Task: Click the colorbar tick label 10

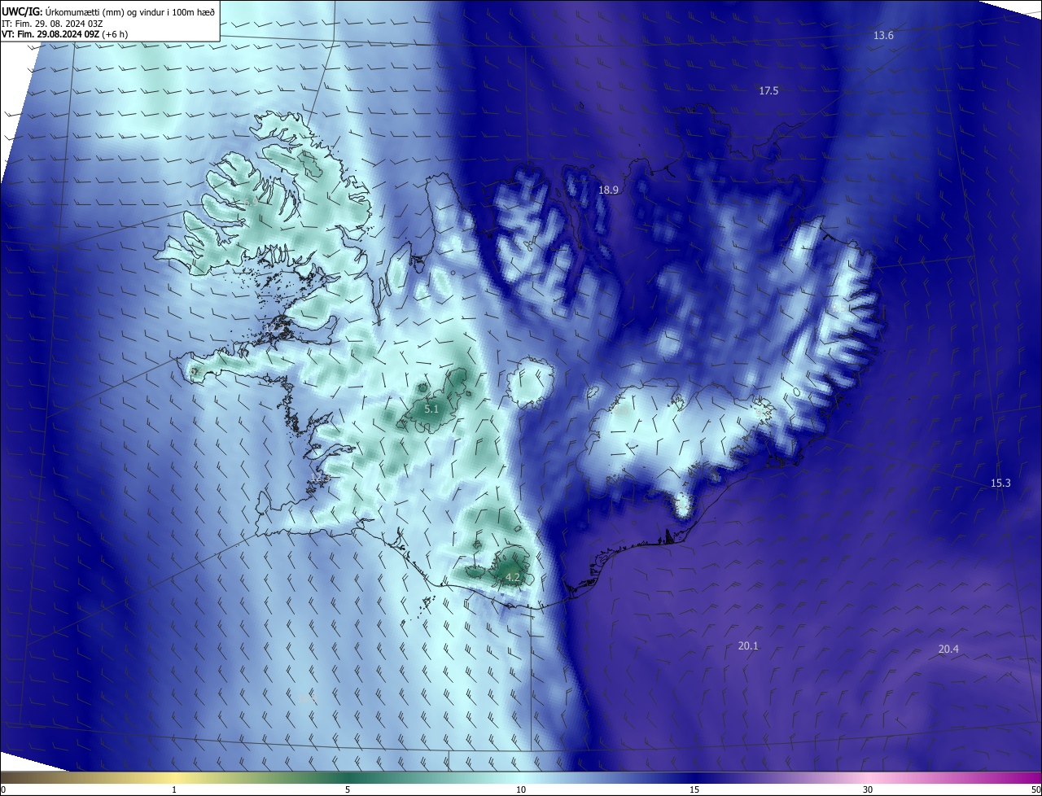Action: click(521, 789)
